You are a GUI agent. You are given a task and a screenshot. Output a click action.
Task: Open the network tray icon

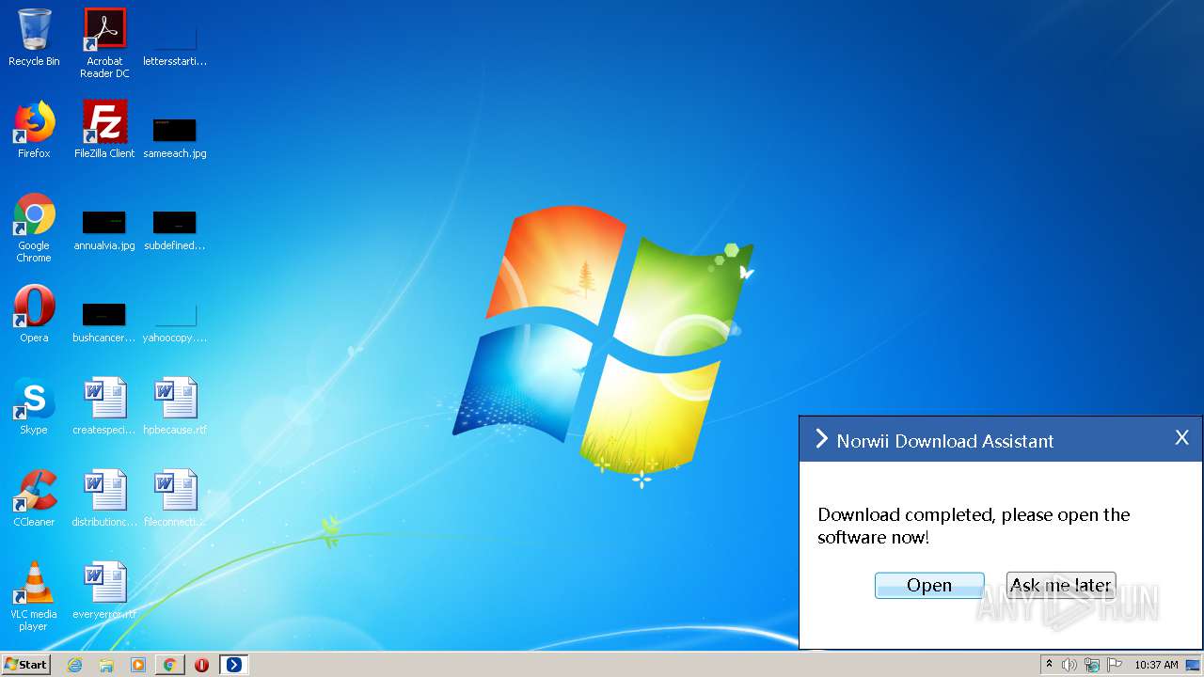click(1092, 665)
